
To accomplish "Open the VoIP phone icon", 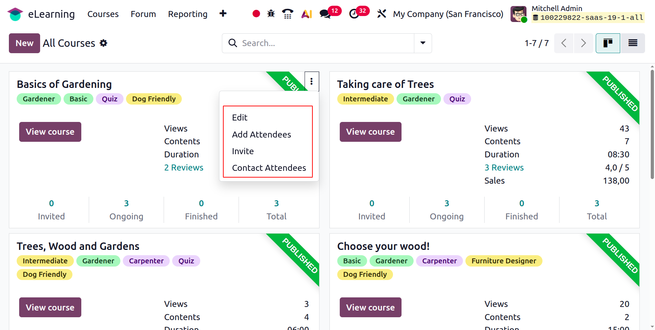I will [x=288, y=14].
